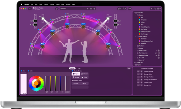Switch to the Design tab
The height and width of the screenshot is (109, 181).
(72, 68)
